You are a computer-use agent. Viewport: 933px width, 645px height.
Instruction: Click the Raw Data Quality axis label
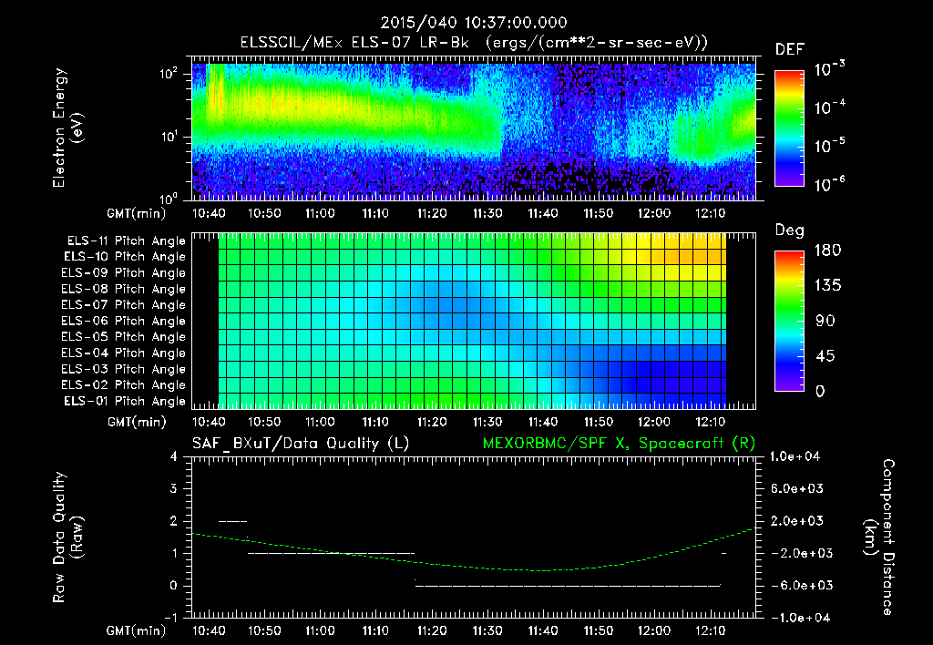(68, 537)
